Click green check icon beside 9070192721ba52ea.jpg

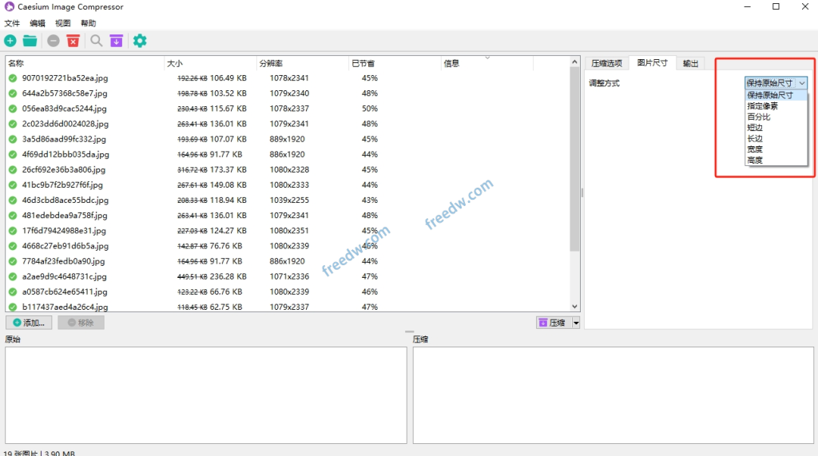point(13,78)
